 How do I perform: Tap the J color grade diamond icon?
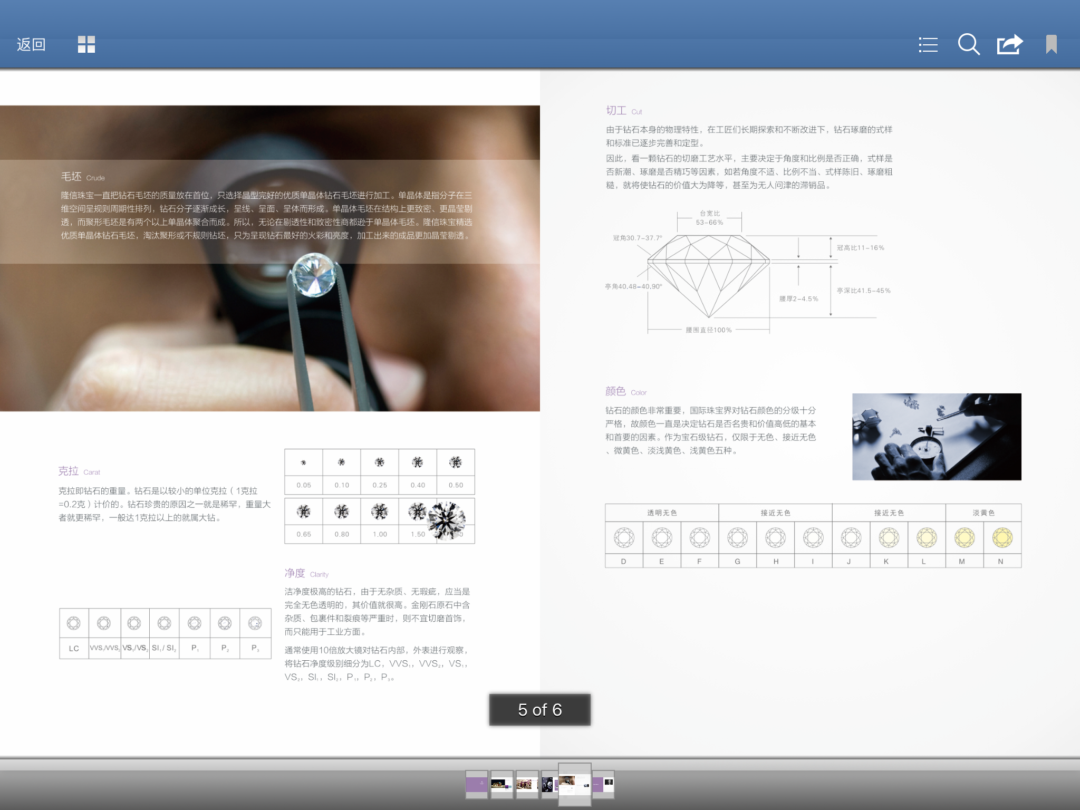click(851, 537)
